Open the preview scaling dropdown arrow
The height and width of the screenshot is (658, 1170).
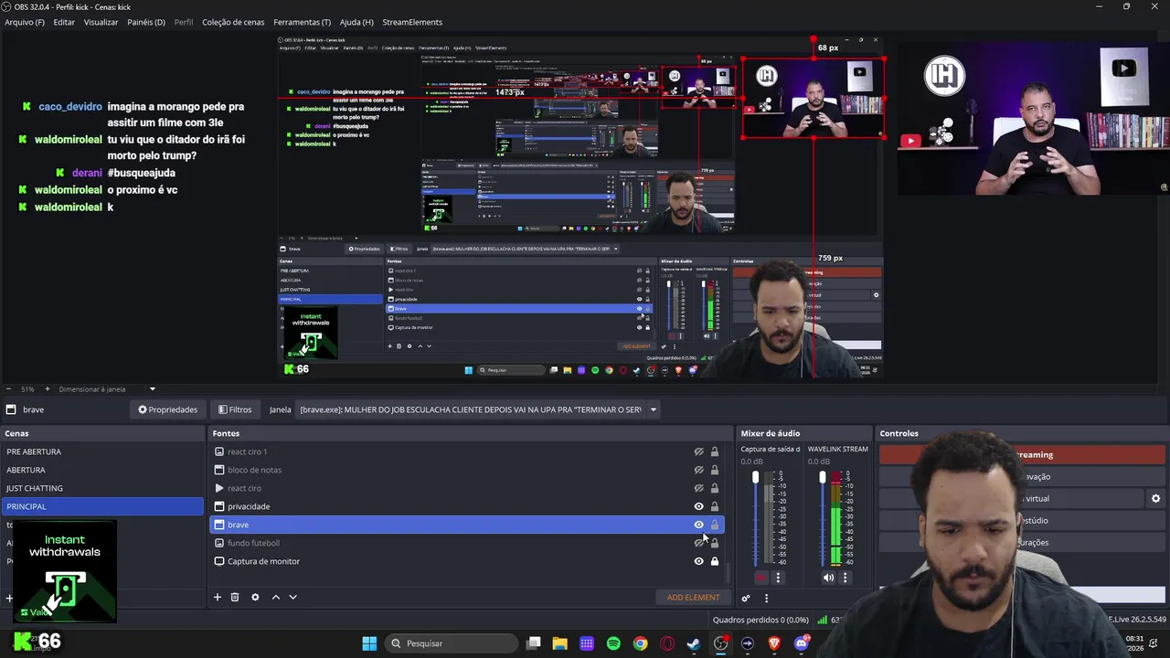coord(153,389)
